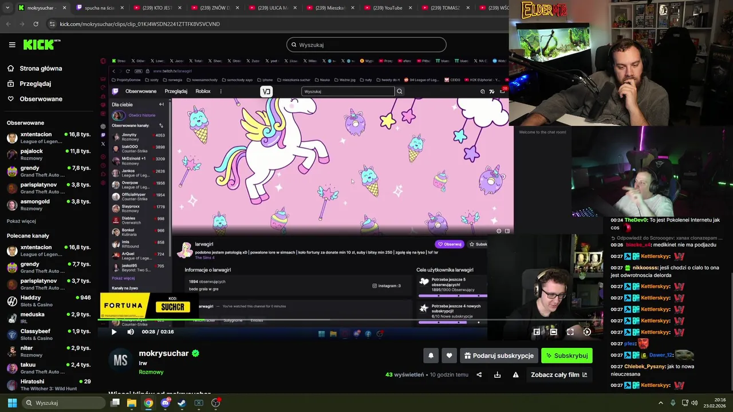The height and width of the screenshot is (412, 733).
Task: Switch to the Twitch 'spucha na ścia' tab
Action: 98,8
